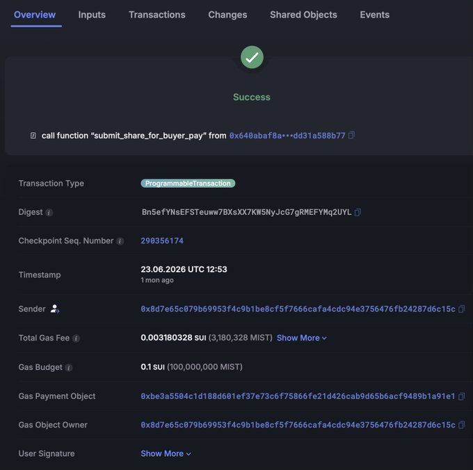Copy the Sender address
Screen dimensions: 473x470
(x=462, y=309)
